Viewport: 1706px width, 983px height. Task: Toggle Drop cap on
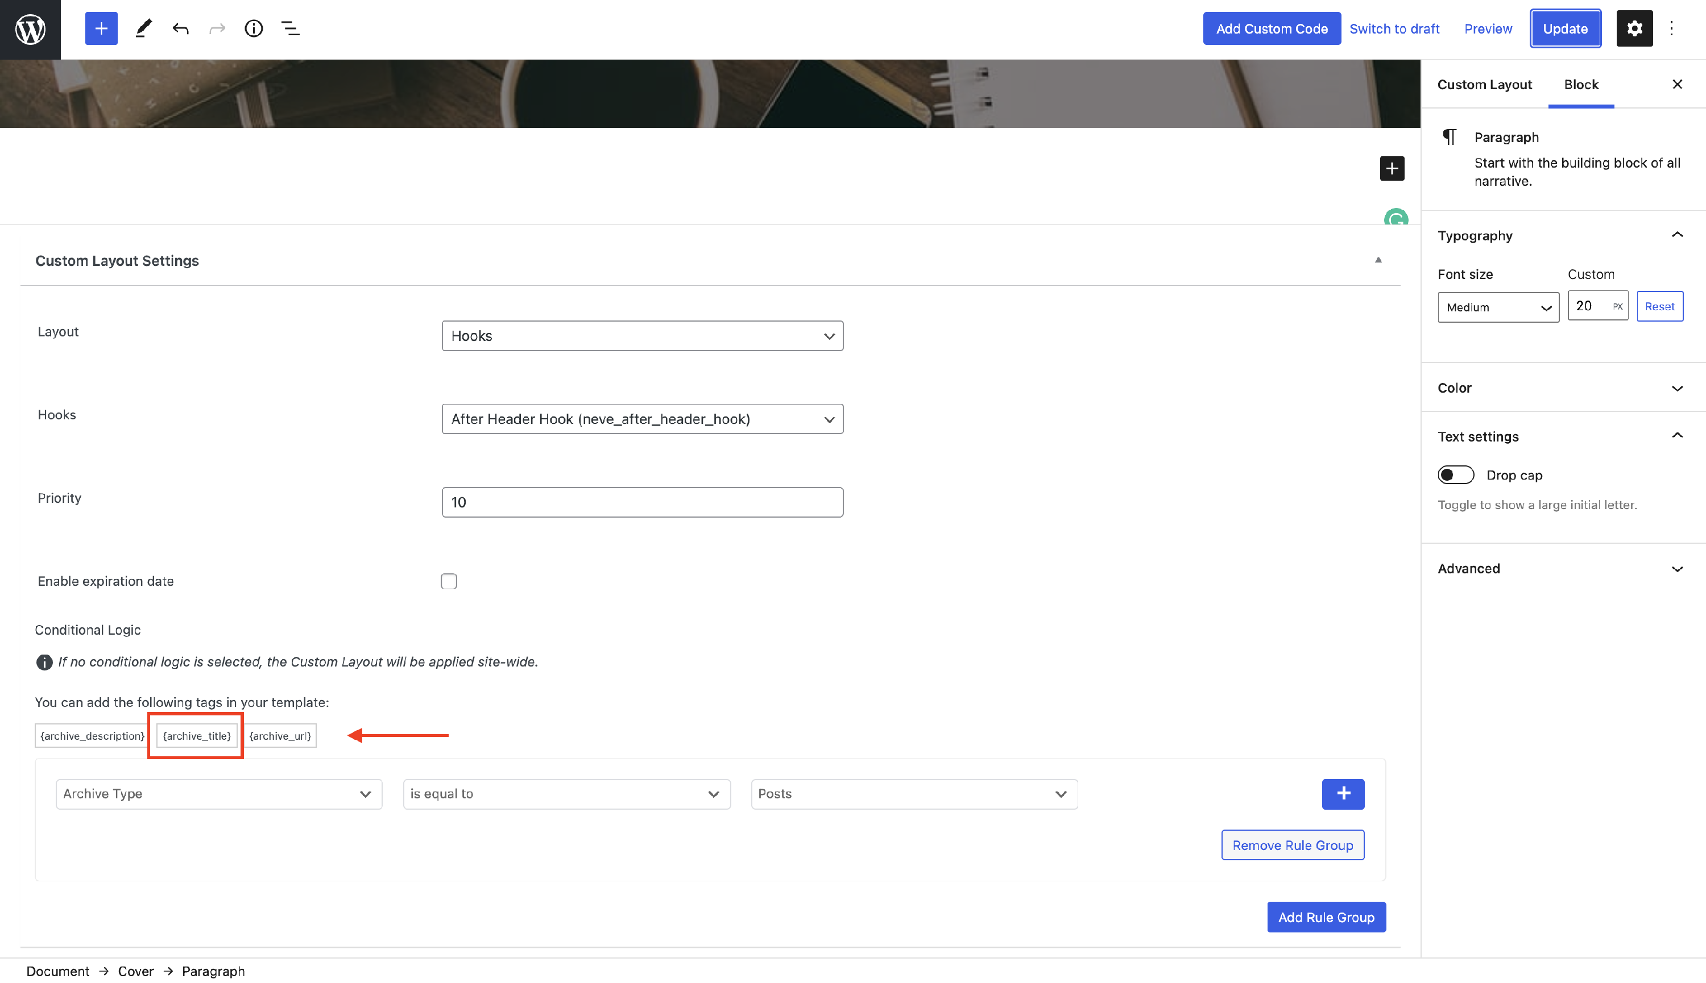tap(1456, 474)
